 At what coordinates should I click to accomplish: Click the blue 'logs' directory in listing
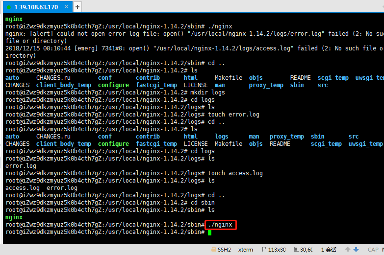click(221, 137)
